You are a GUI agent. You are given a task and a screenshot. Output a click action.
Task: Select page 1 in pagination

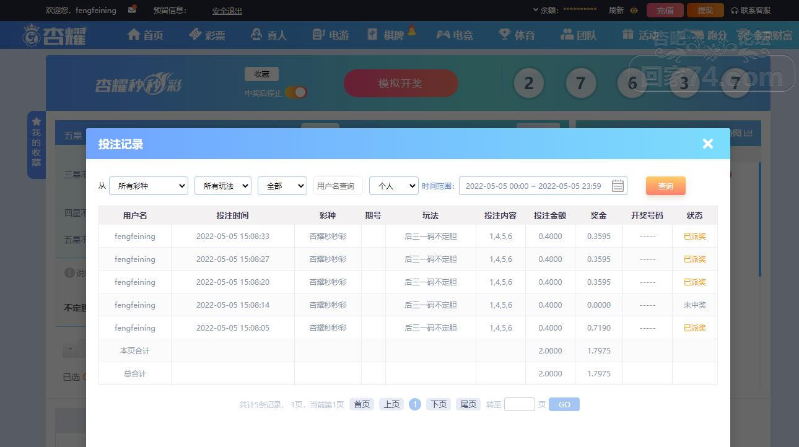pos(415,404)
